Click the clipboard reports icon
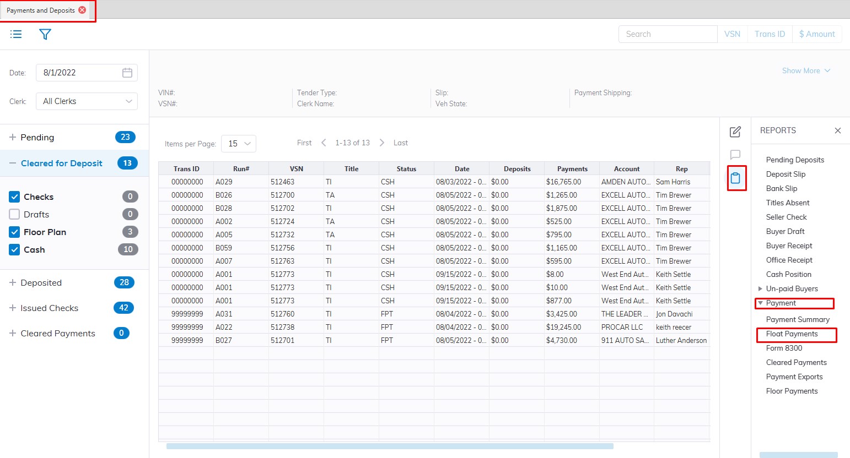Image resolution: width=850 pixels, height=458 pixels. [735, 178]
